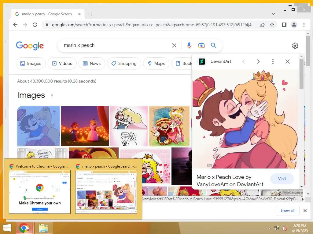Open a new tab with the plus button
This screenshot has height=234, width=313.
pyautogui.click(x=91, y=14)
